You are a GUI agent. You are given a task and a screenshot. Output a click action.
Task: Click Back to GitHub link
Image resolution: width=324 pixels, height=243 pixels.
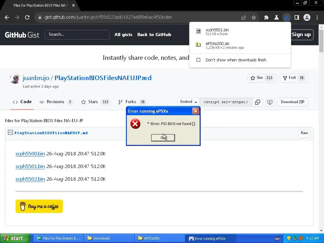pyautogui.click(x=154, y=35)
